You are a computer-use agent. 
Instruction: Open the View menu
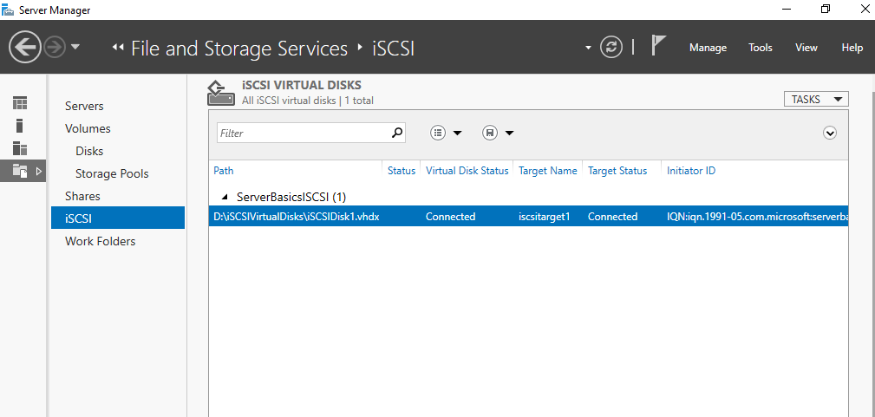coord(806,48)
